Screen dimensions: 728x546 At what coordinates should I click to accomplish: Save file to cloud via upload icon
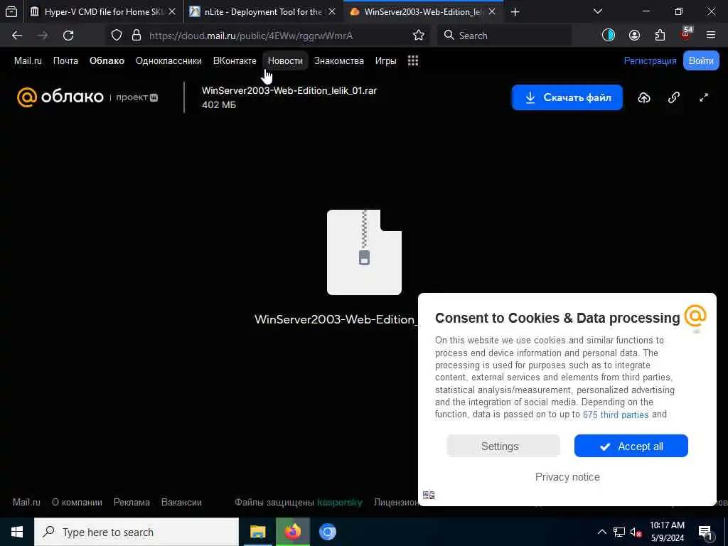644,97
